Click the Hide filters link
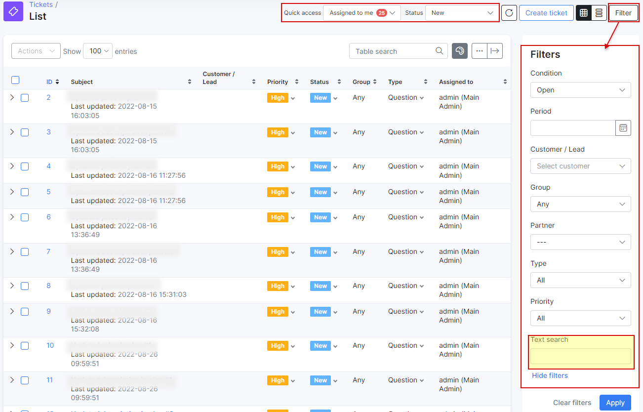Viewport: 643px width, 412px height. (550, 375)
